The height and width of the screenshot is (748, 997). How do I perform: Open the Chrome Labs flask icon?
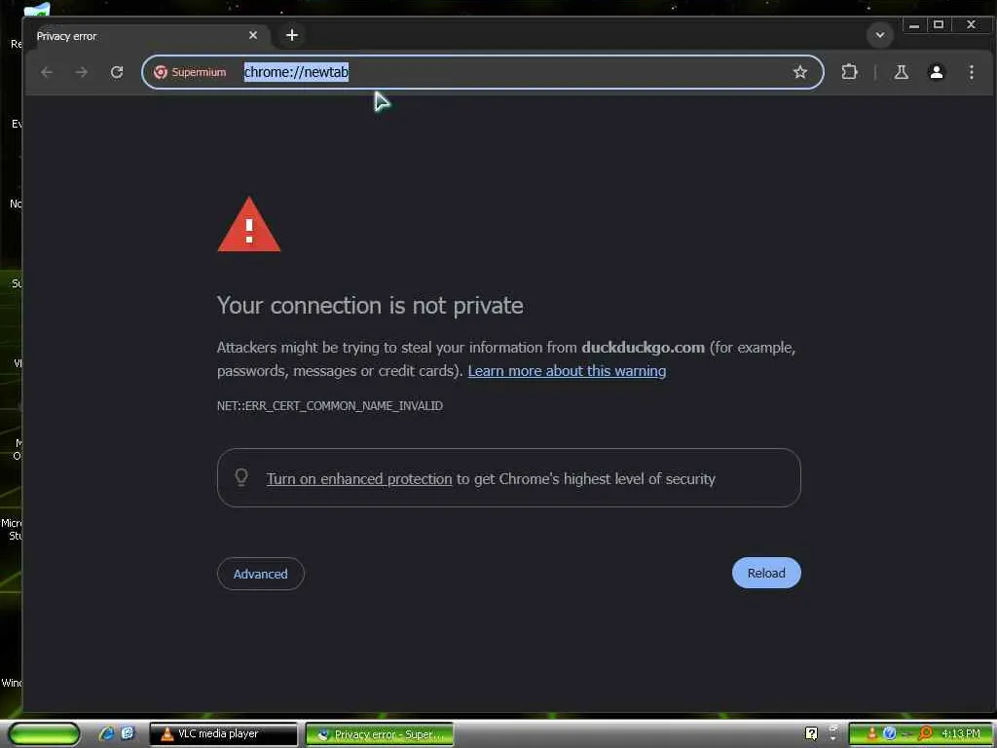click(x=901, y=72)
